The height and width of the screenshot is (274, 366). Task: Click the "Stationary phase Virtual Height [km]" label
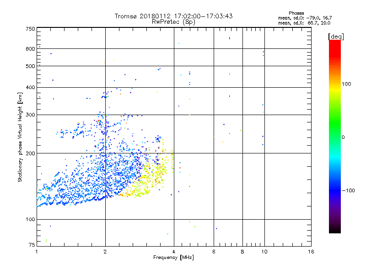coord(20,137)
